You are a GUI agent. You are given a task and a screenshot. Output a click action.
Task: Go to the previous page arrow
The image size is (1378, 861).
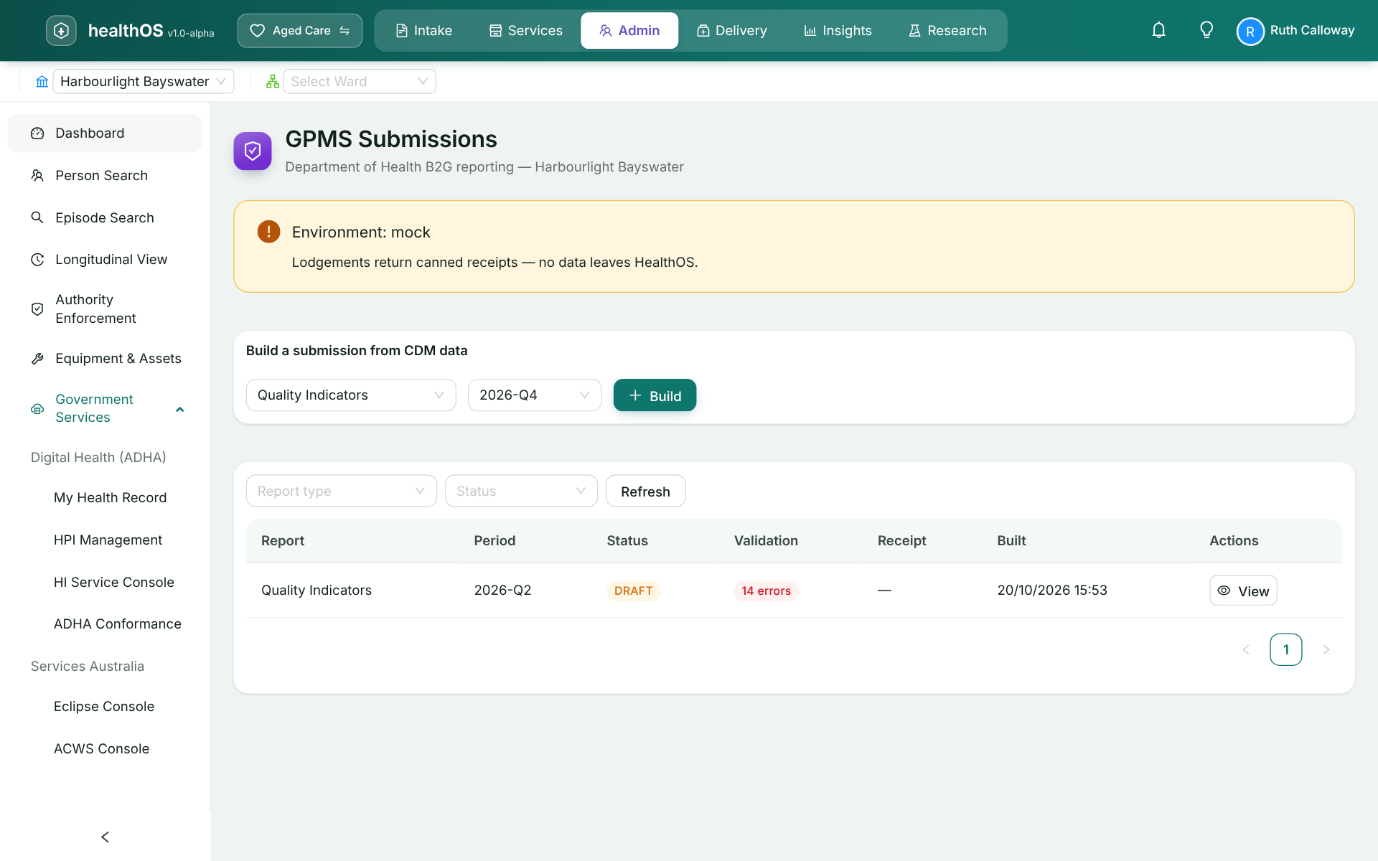tap(1246, 649)
